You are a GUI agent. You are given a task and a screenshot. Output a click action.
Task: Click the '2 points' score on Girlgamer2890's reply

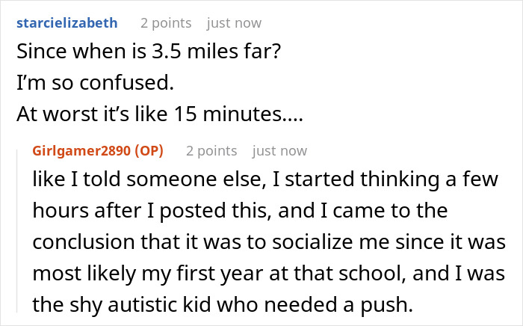pos(211,151)
